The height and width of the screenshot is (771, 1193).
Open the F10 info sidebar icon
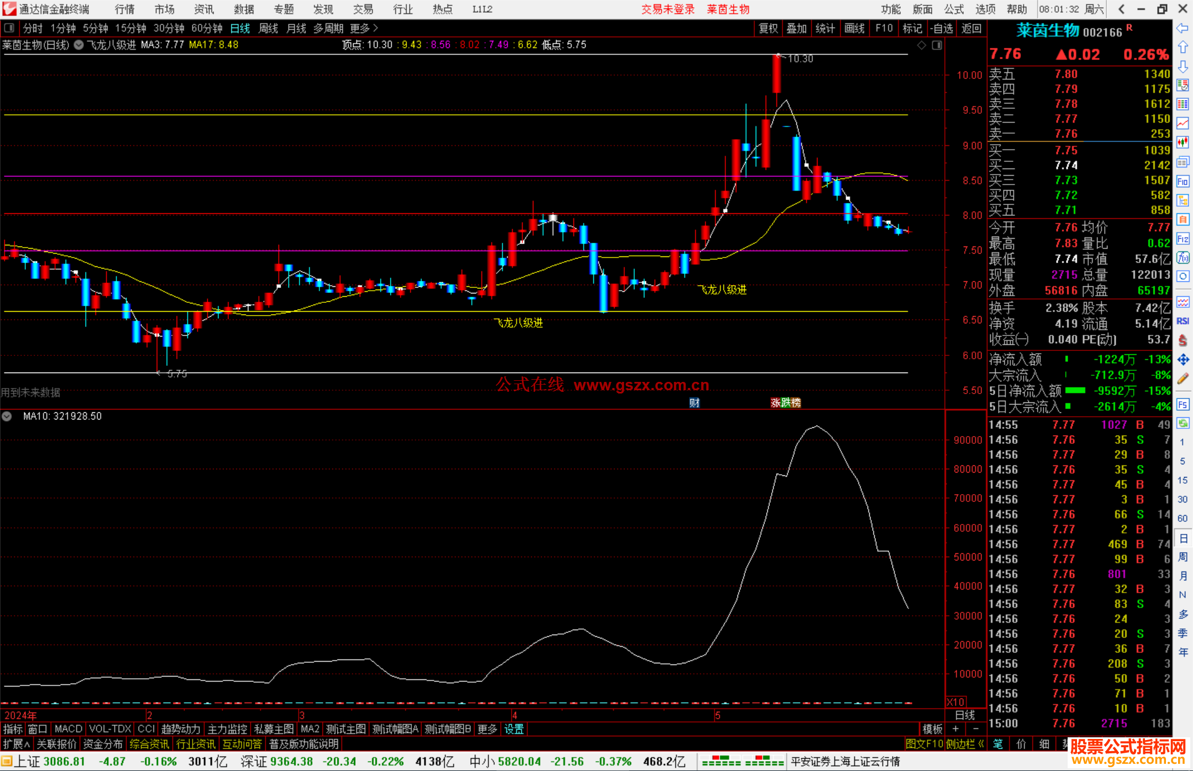tap(1183, 181)
